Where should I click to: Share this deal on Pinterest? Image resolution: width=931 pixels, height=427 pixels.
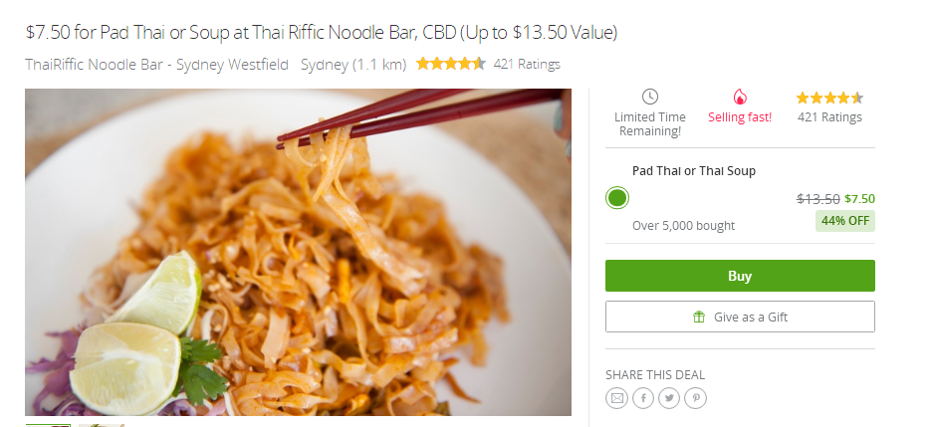tap(695, 398)
